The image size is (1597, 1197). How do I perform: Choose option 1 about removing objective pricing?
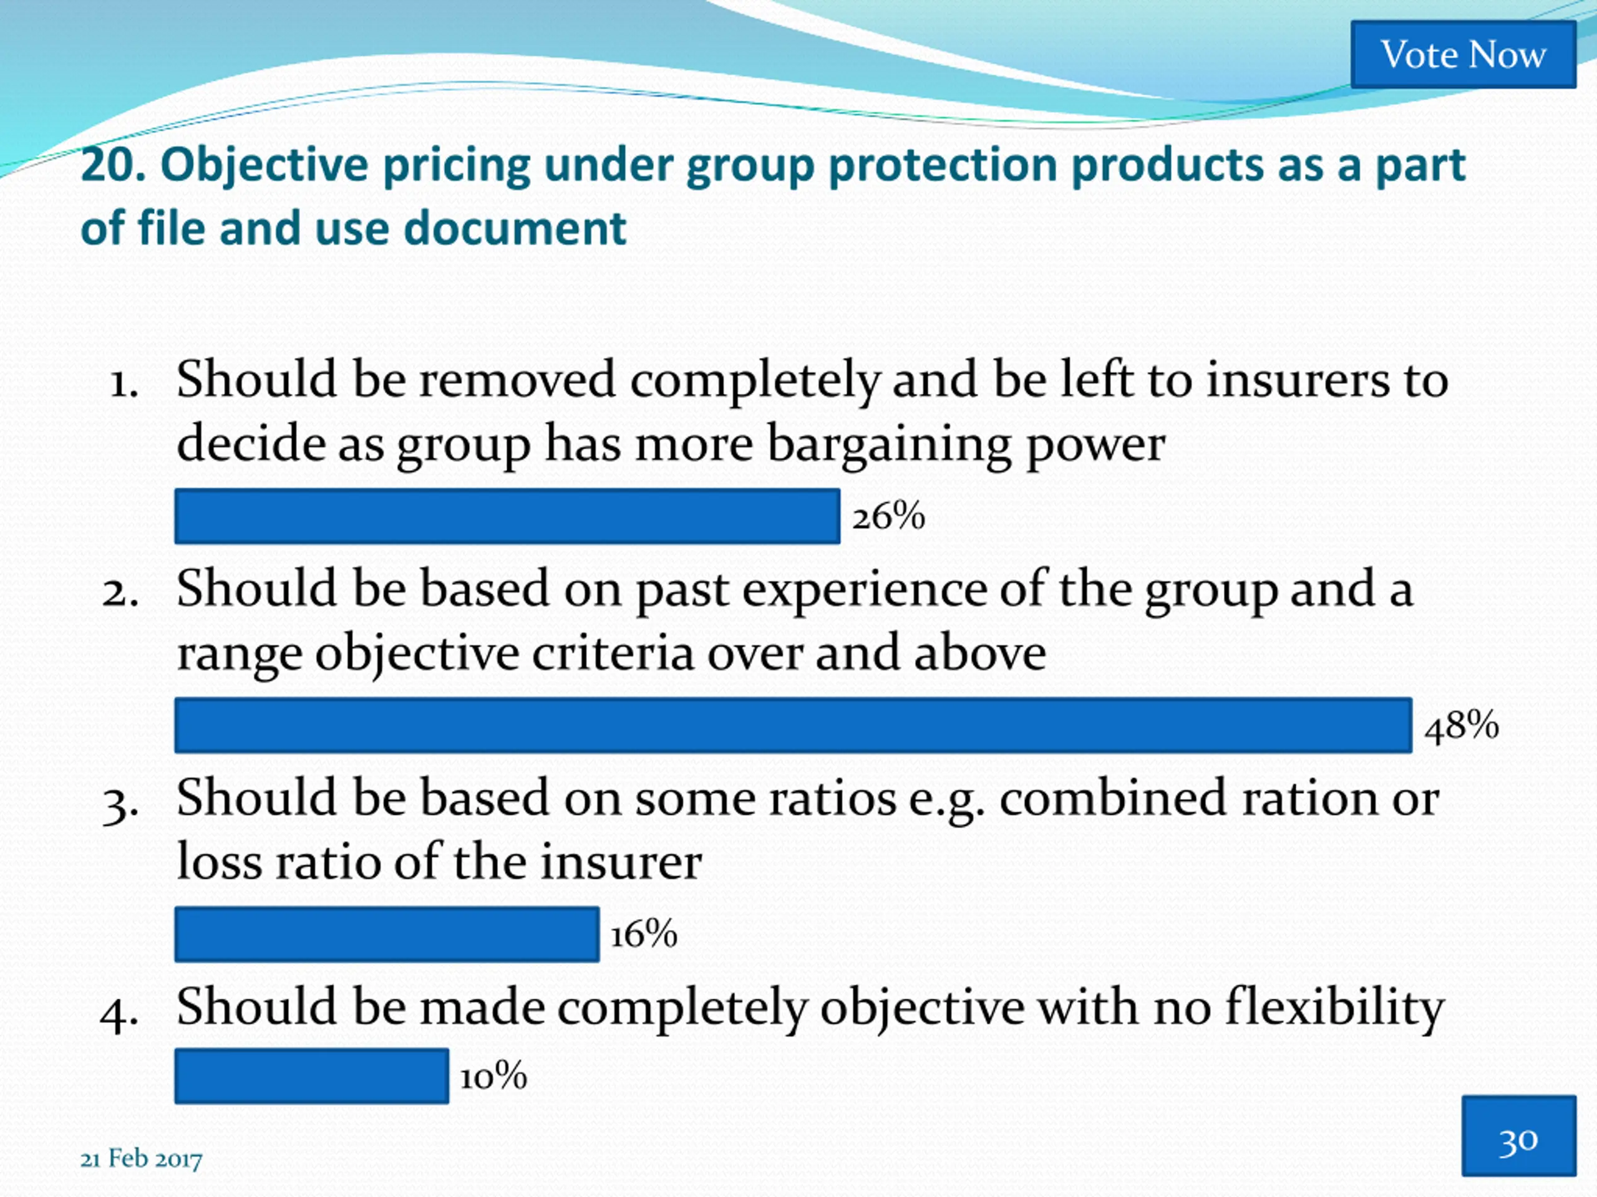click(x=812, y=411)
